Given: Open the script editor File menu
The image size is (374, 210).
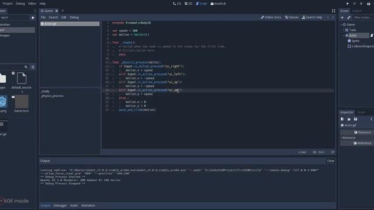Looking at the screenshot, I should 43,17.
